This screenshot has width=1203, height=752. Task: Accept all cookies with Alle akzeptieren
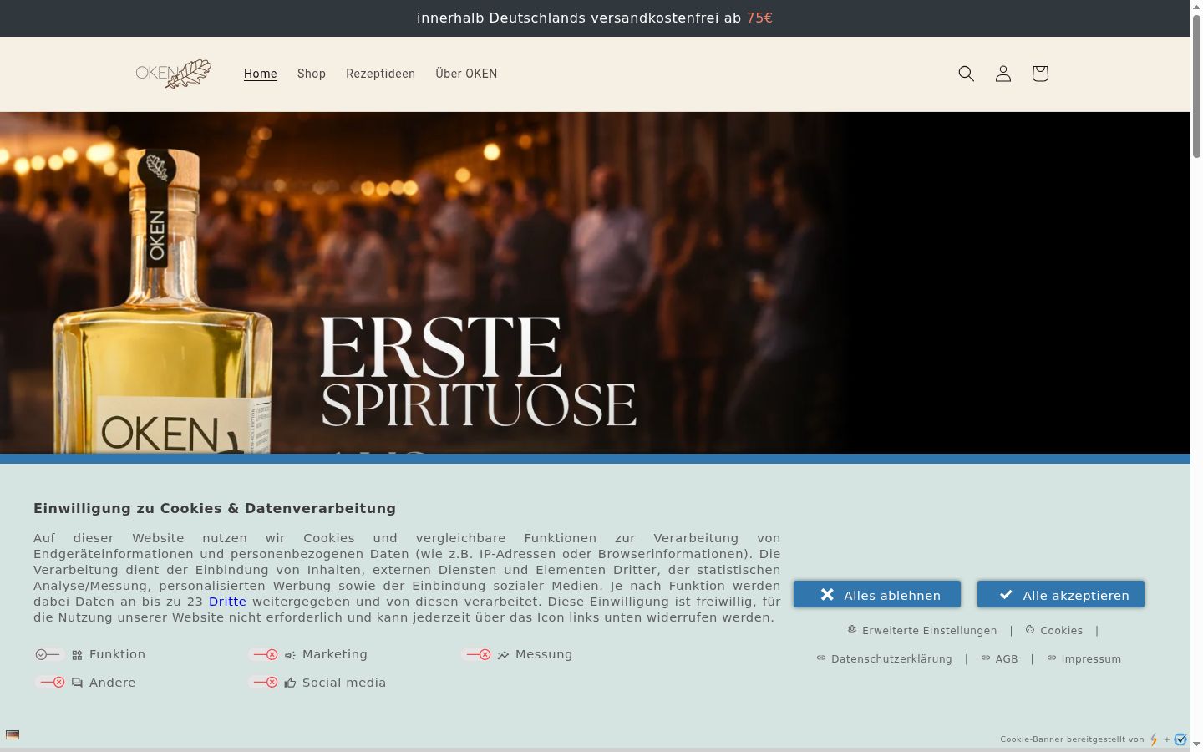click(1061, 594)
